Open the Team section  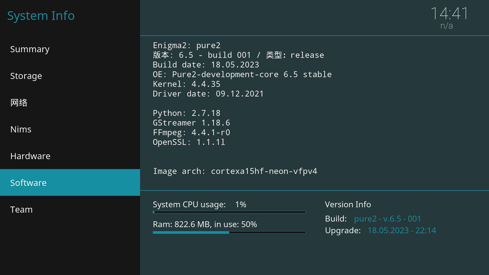click(70, 209)
